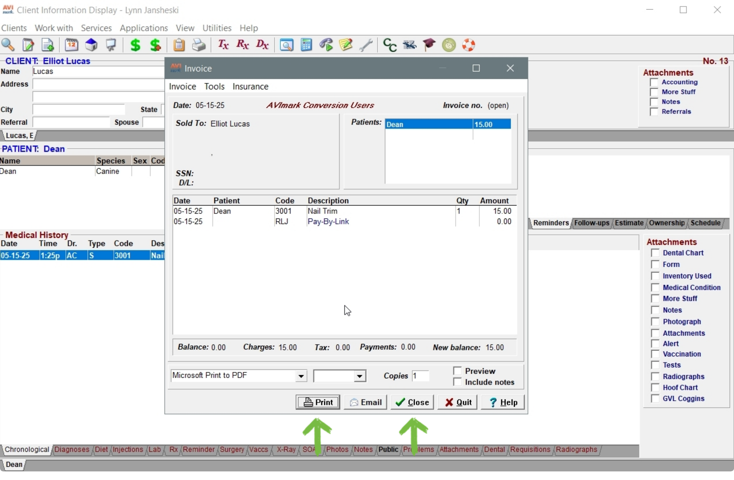Open the Work with menu

54,28
